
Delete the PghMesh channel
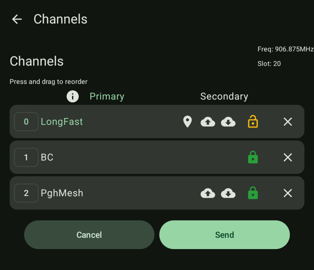288,193
